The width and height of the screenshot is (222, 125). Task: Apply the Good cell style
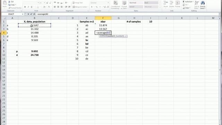(x=136, y=7)
